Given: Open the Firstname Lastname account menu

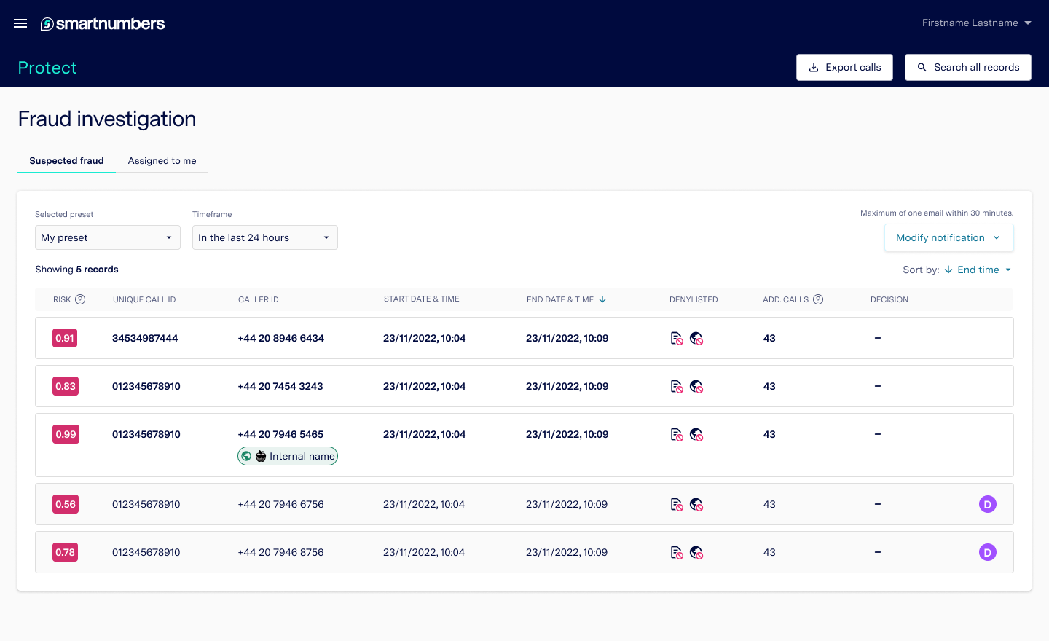Looking at the screenshot, I should (x=976, y=23).
